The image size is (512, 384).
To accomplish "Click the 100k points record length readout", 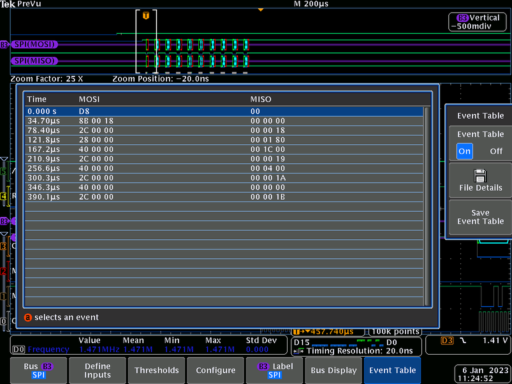I will 395,332.
